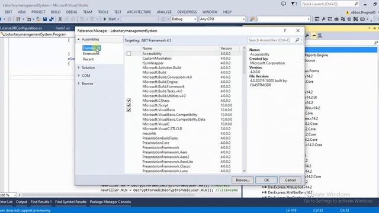
Task: Select the Framework assemblies category
Action: tap(91, 48)
